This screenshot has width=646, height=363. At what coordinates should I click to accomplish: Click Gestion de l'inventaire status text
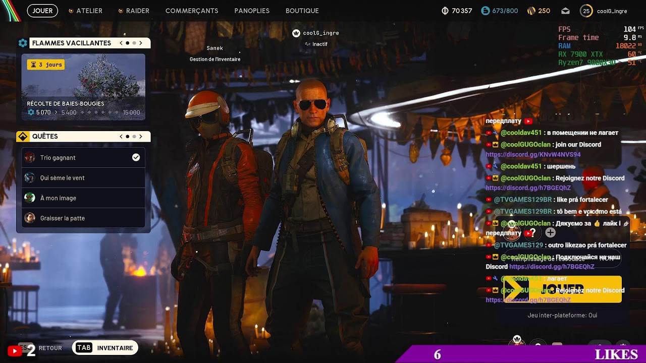(215, 59)
